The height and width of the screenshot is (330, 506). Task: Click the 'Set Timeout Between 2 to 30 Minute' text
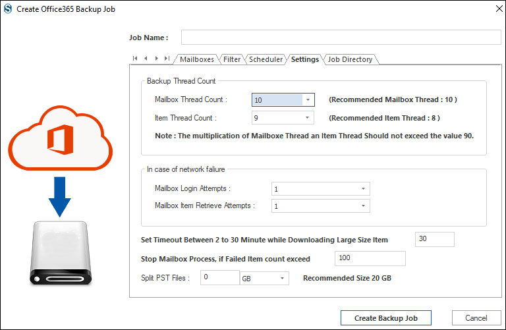(264, 240)
